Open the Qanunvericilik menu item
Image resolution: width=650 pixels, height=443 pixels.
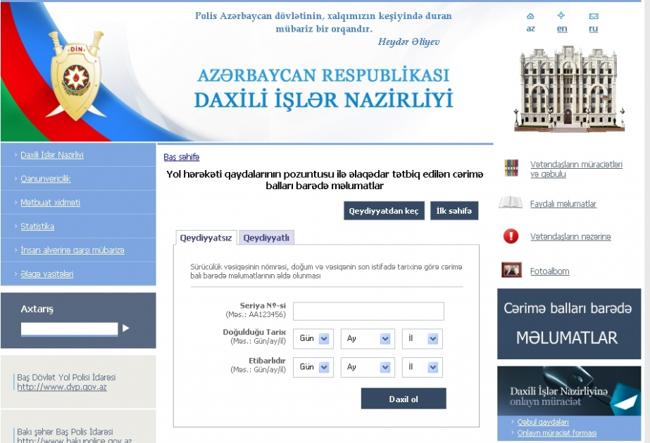pyautogui.click(x=46, y=179)
